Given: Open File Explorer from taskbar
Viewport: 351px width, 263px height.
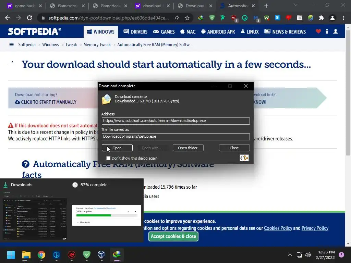Looking at the screenshot, I should click(x=26, y=255).
